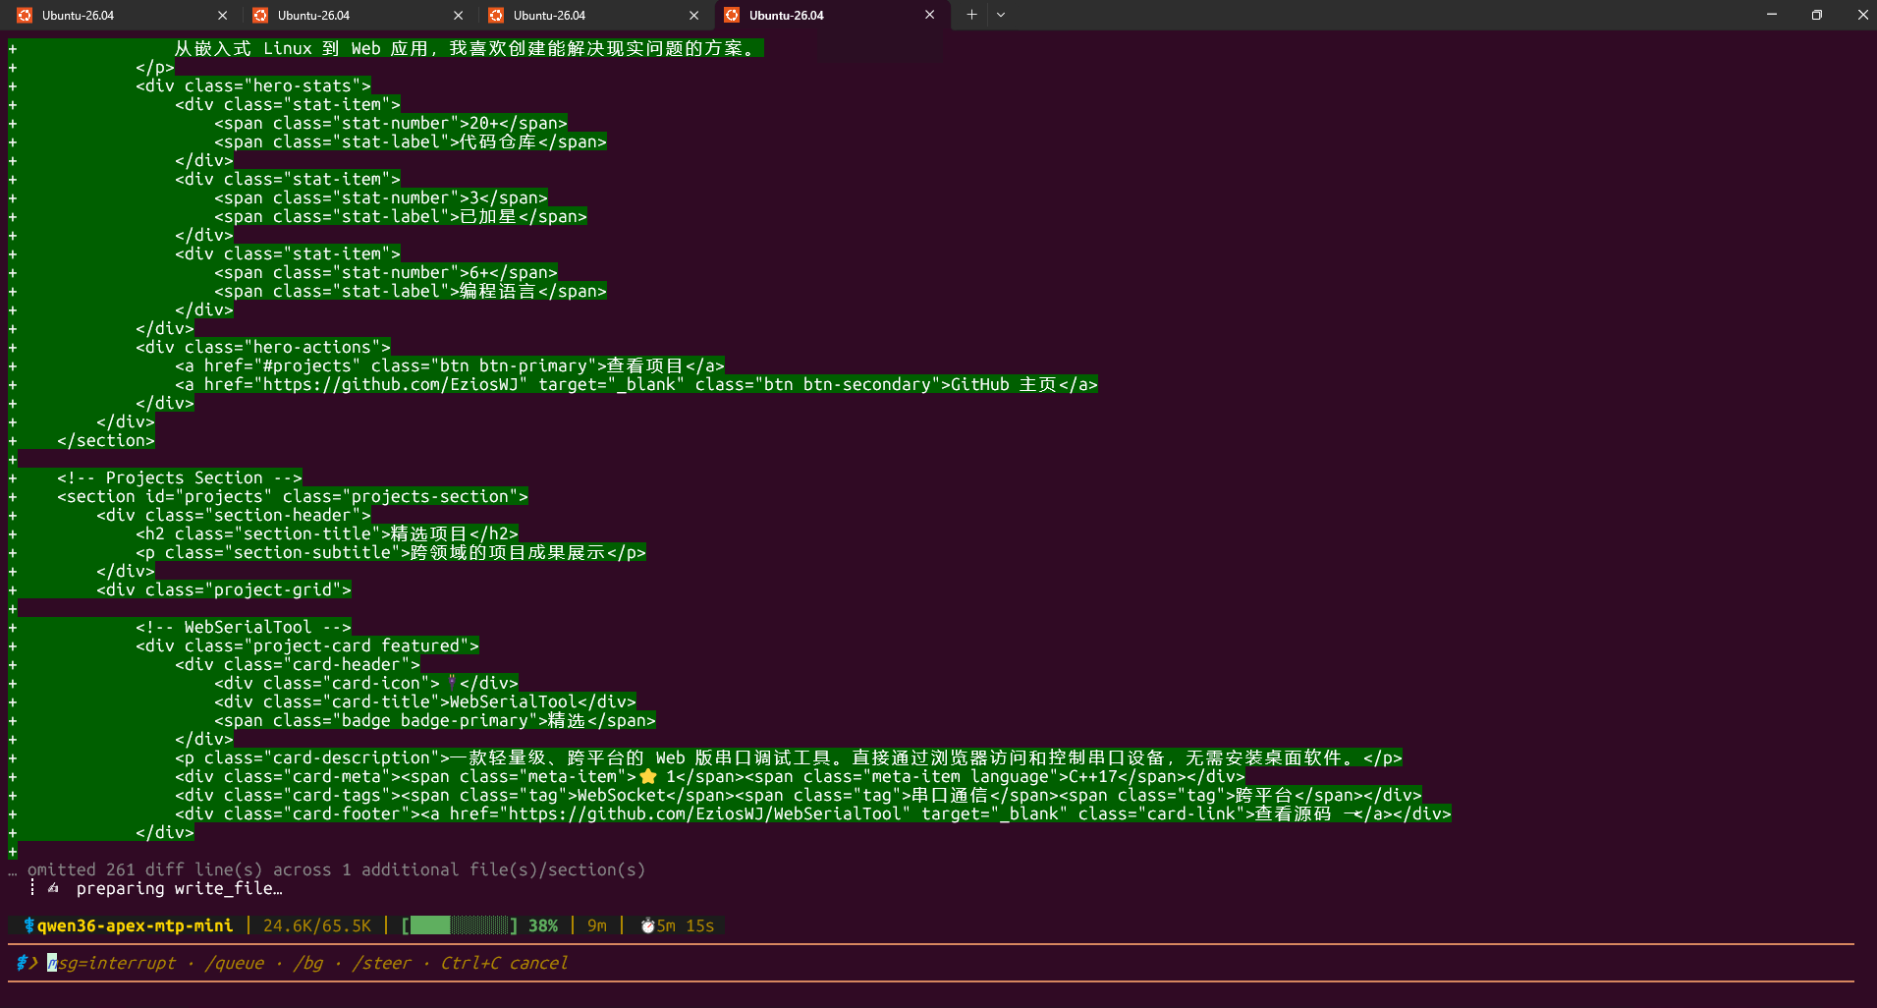Viewport: 1877px width, 1008px height.
Task: Click the preparing write_file status line
Action: point(179,888)
